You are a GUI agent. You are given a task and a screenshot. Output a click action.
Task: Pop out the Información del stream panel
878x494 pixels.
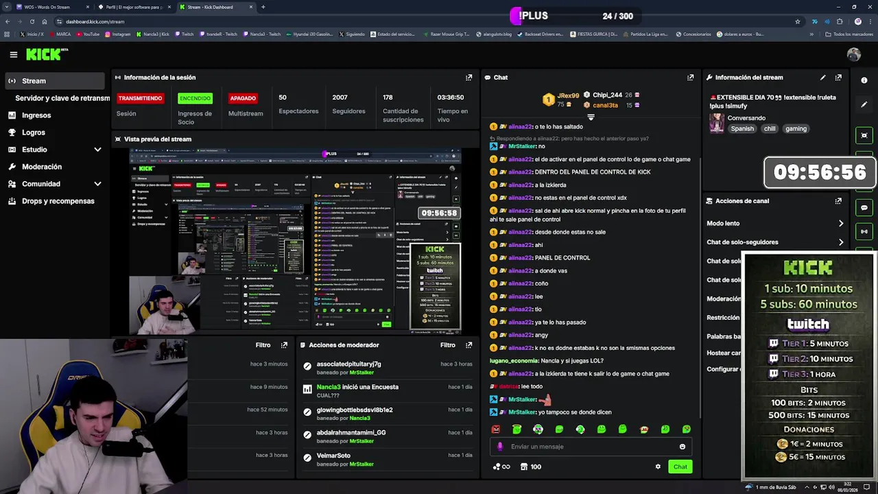(838, 78)
